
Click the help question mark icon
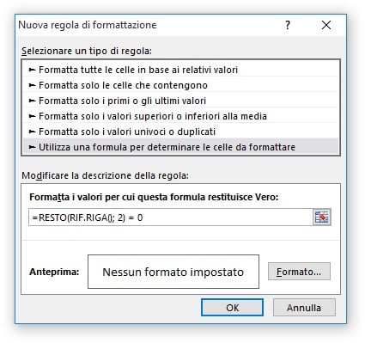[288, 25]
